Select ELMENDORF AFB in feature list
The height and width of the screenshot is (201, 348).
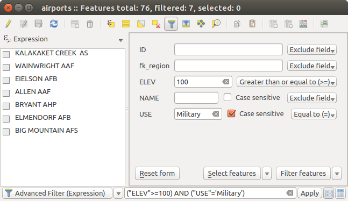(x=43, y=117)
